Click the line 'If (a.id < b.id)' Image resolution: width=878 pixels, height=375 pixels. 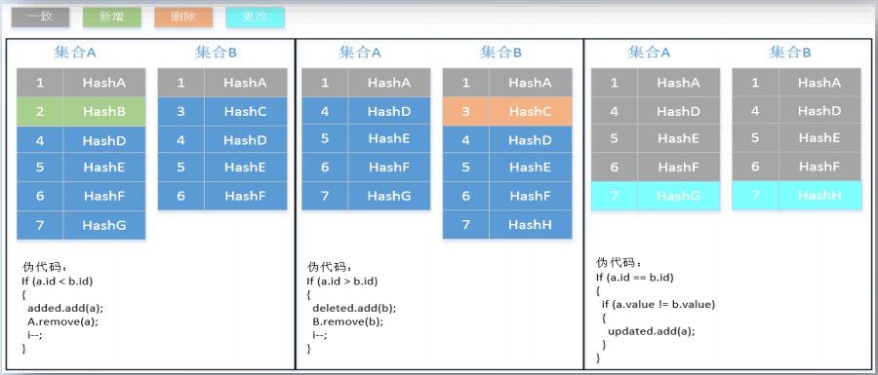click(x=57, y=281)
